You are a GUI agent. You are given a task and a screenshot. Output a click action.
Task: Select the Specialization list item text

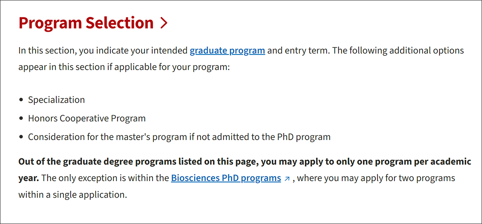pos(57,100)
